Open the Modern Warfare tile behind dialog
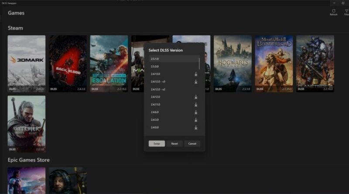The width and height of the screenshot is (349, 194). click(x=137, y=64)
